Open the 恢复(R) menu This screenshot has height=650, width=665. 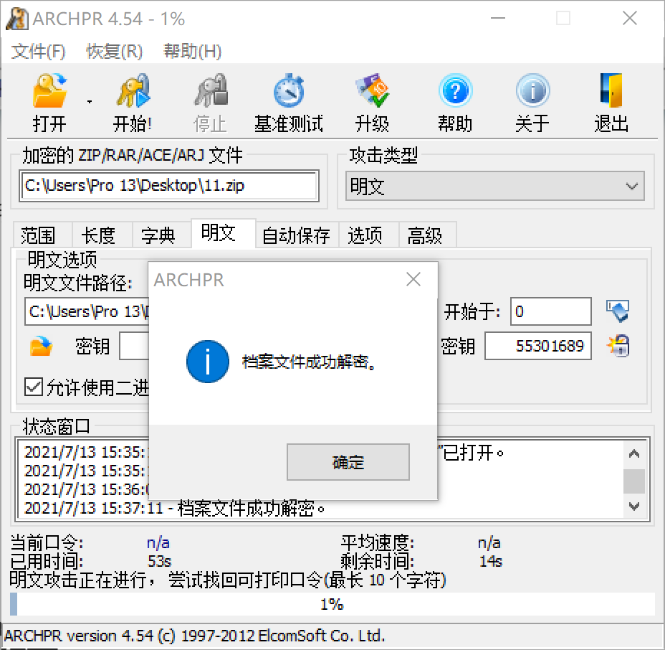point(115,52)
